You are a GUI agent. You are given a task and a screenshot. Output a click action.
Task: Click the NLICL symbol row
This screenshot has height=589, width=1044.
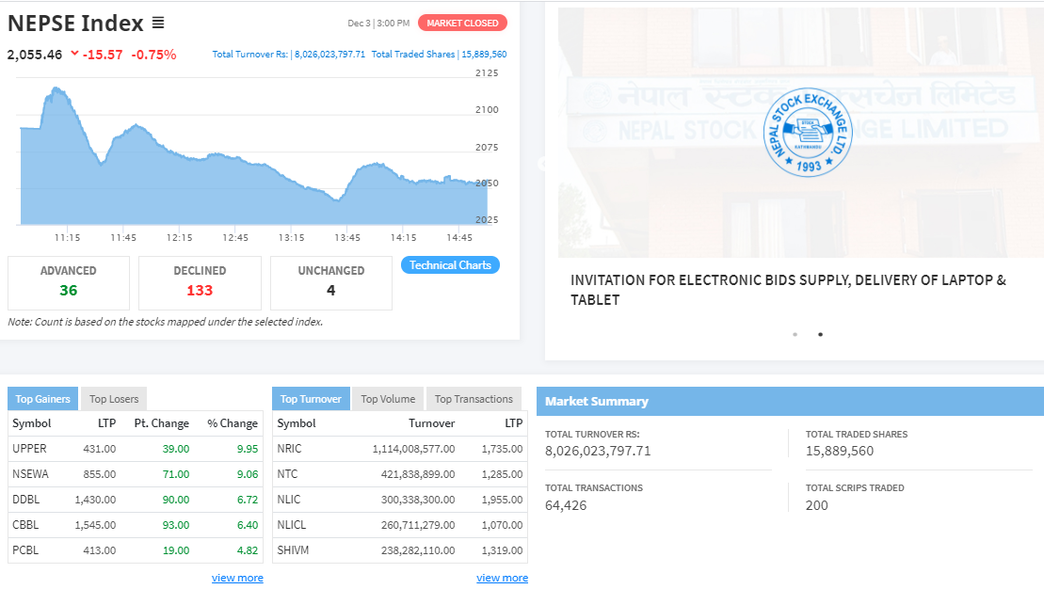point(400,524)
